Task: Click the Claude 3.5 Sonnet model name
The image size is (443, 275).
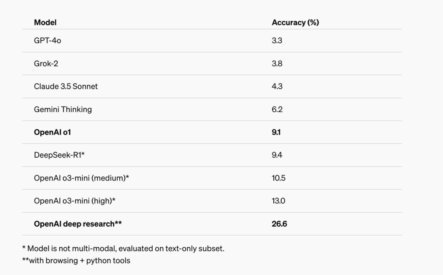Action: point(66,87)
